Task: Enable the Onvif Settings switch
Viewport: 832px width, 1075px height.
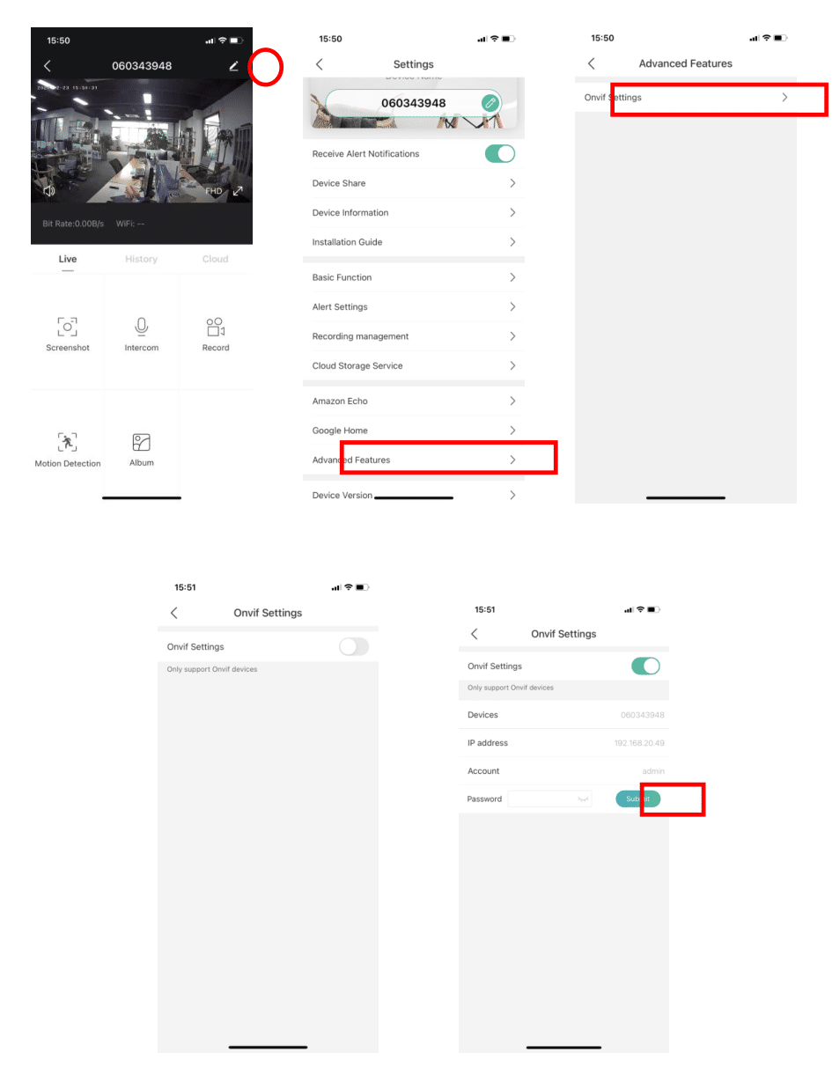Action: click(x=353, y=646)
